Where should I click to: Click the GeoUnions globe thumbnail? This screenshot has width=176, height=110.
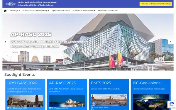[151, 102]
